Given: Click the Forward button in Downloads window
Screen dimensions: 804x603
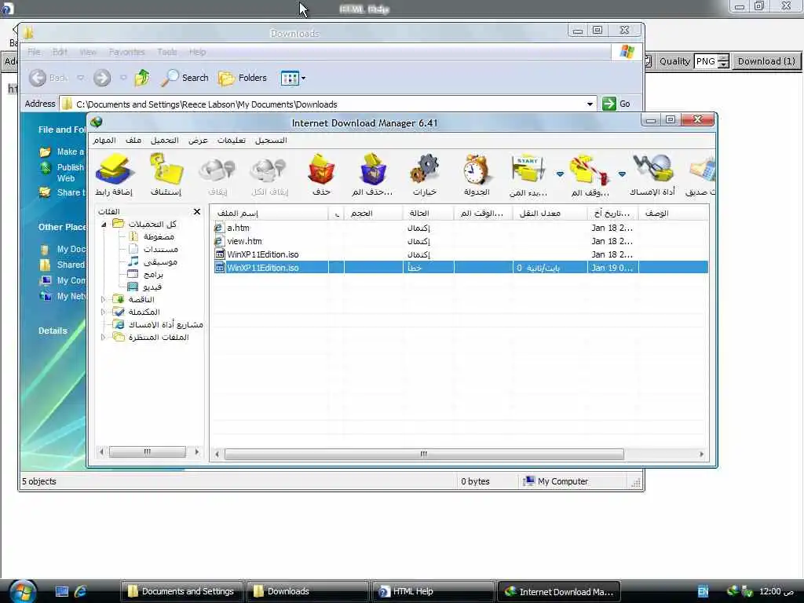Looking at the screenshot, I should 102,78.
